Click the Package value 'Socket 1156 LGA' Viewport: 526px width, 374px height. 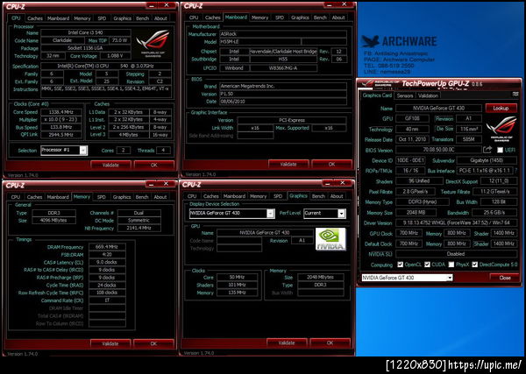click(x=86, y=48)
